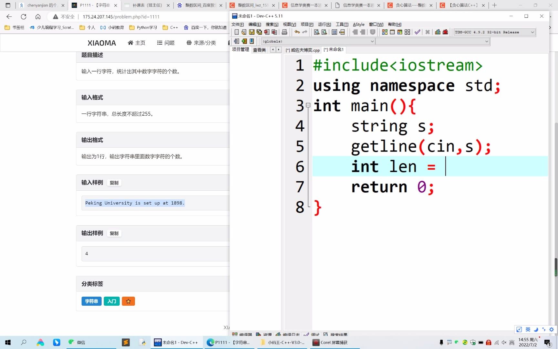This screenshot has width=558, height=349.
Task: Click the Syntax Check checkmark icon
Action: (418, 32)
